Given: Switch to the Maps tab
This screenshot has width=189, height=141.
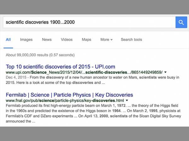Looking at the screenshot, I should [86, 40].
